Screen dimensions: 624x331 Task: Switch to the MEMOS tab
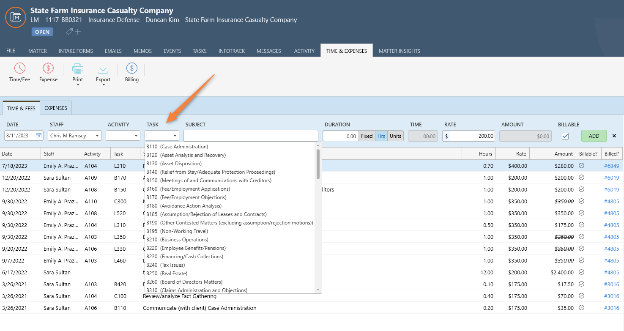click(x=142, y=51)
